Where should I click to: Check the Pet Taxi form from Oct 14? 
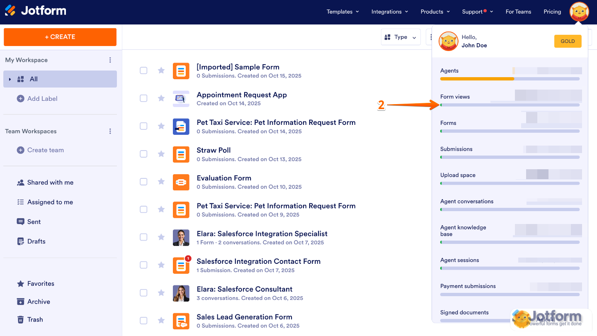[143, 126]
